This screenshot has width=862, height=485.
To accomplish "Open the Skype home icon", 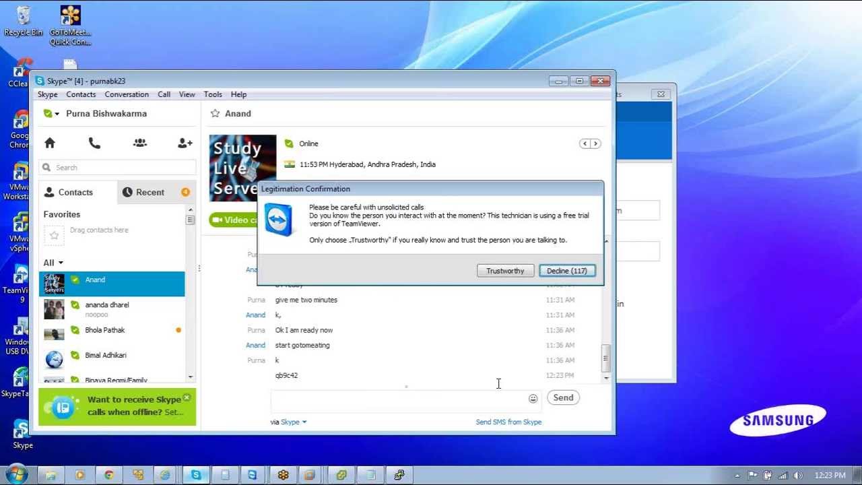I will tap(49, 143).
